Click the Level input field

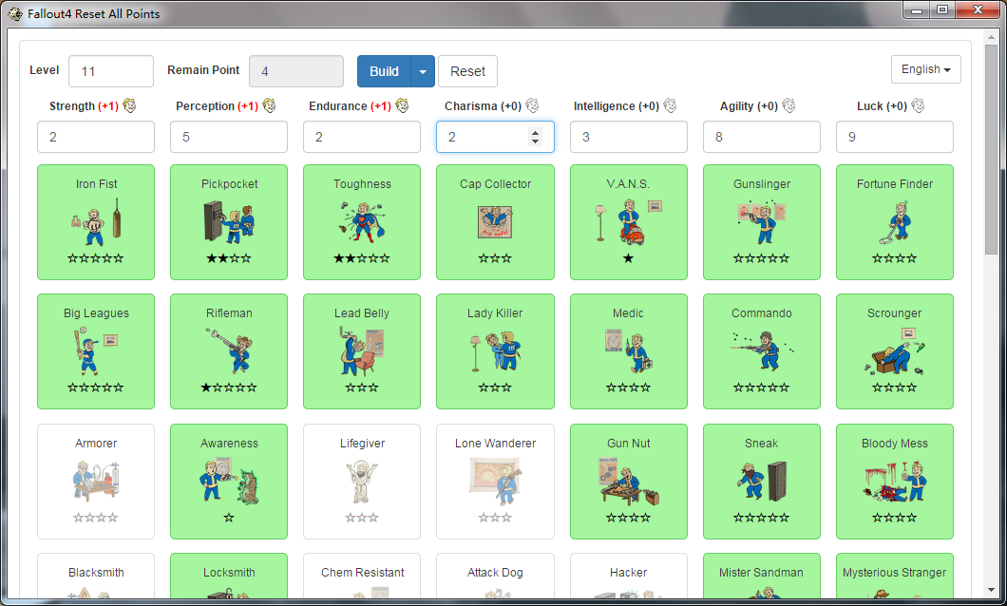coord(111,71)
